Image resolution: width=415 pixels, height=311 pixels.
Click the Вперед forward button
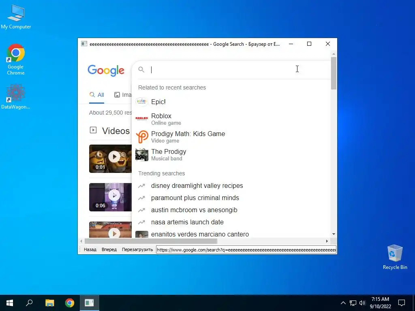(x=109, y=249)
